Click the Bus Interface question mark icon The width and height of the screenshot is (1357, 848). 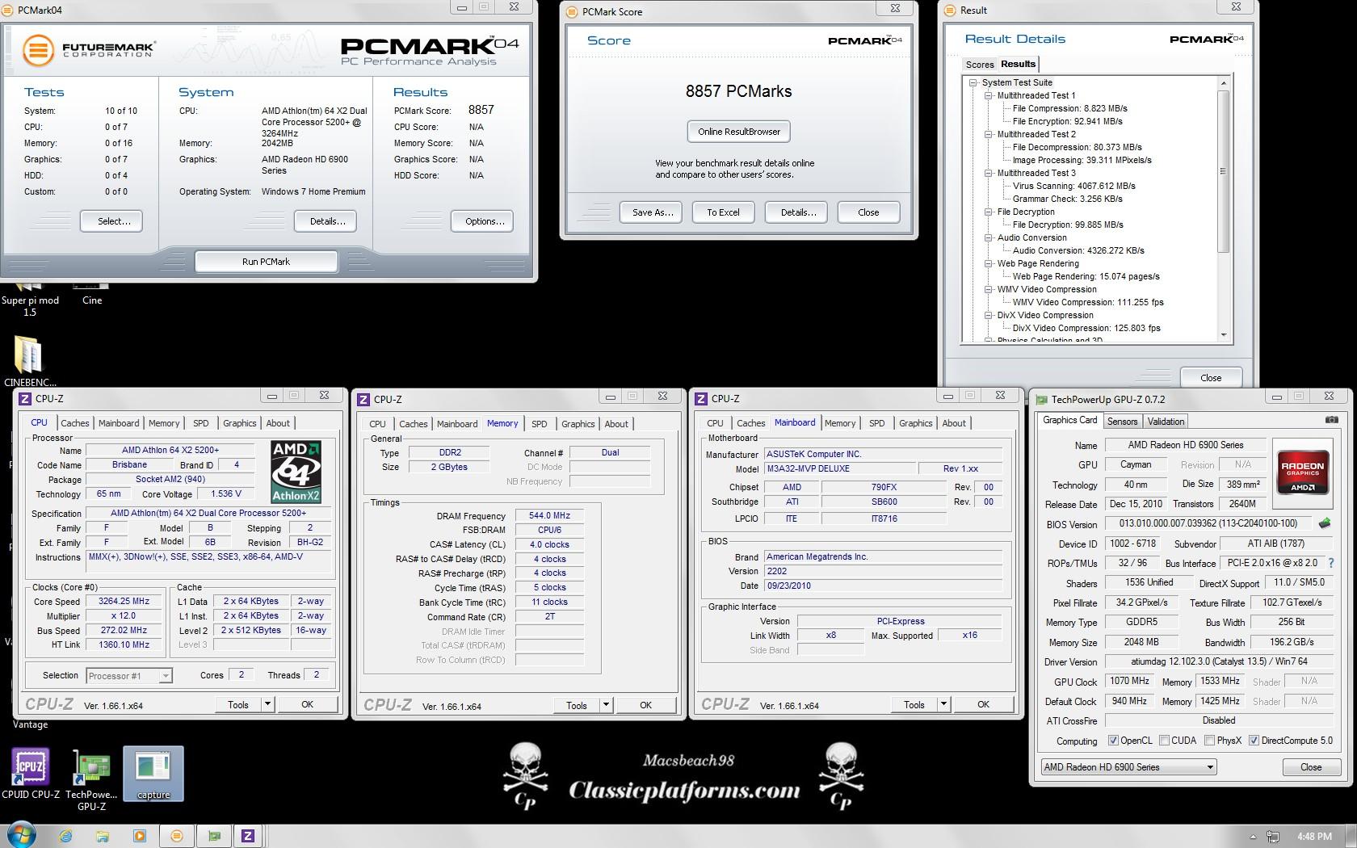(x=1331, y=563)
